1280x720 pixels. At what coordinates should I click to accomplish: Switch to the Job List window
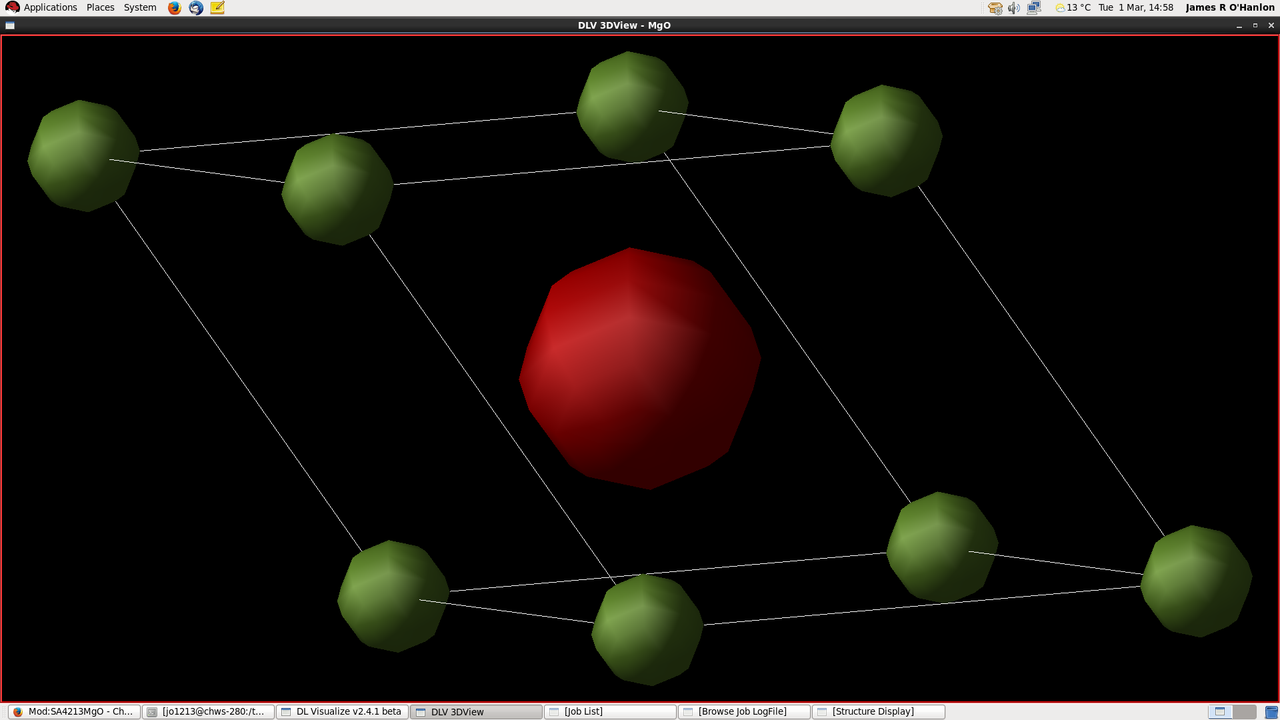tap(610, 711)
